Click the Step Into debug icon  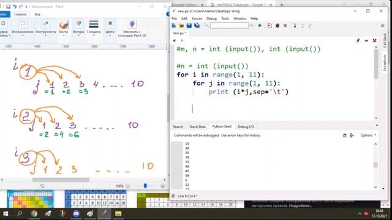[295, 26]
